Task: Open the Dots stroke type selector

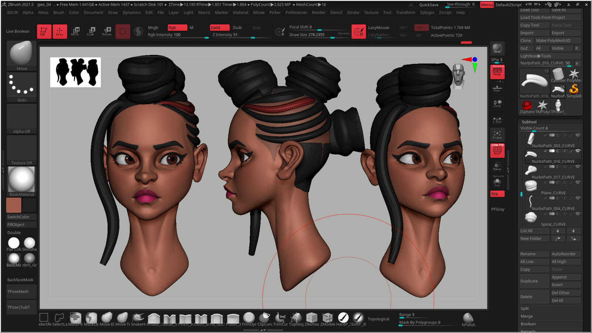Action: pos(21,87)
